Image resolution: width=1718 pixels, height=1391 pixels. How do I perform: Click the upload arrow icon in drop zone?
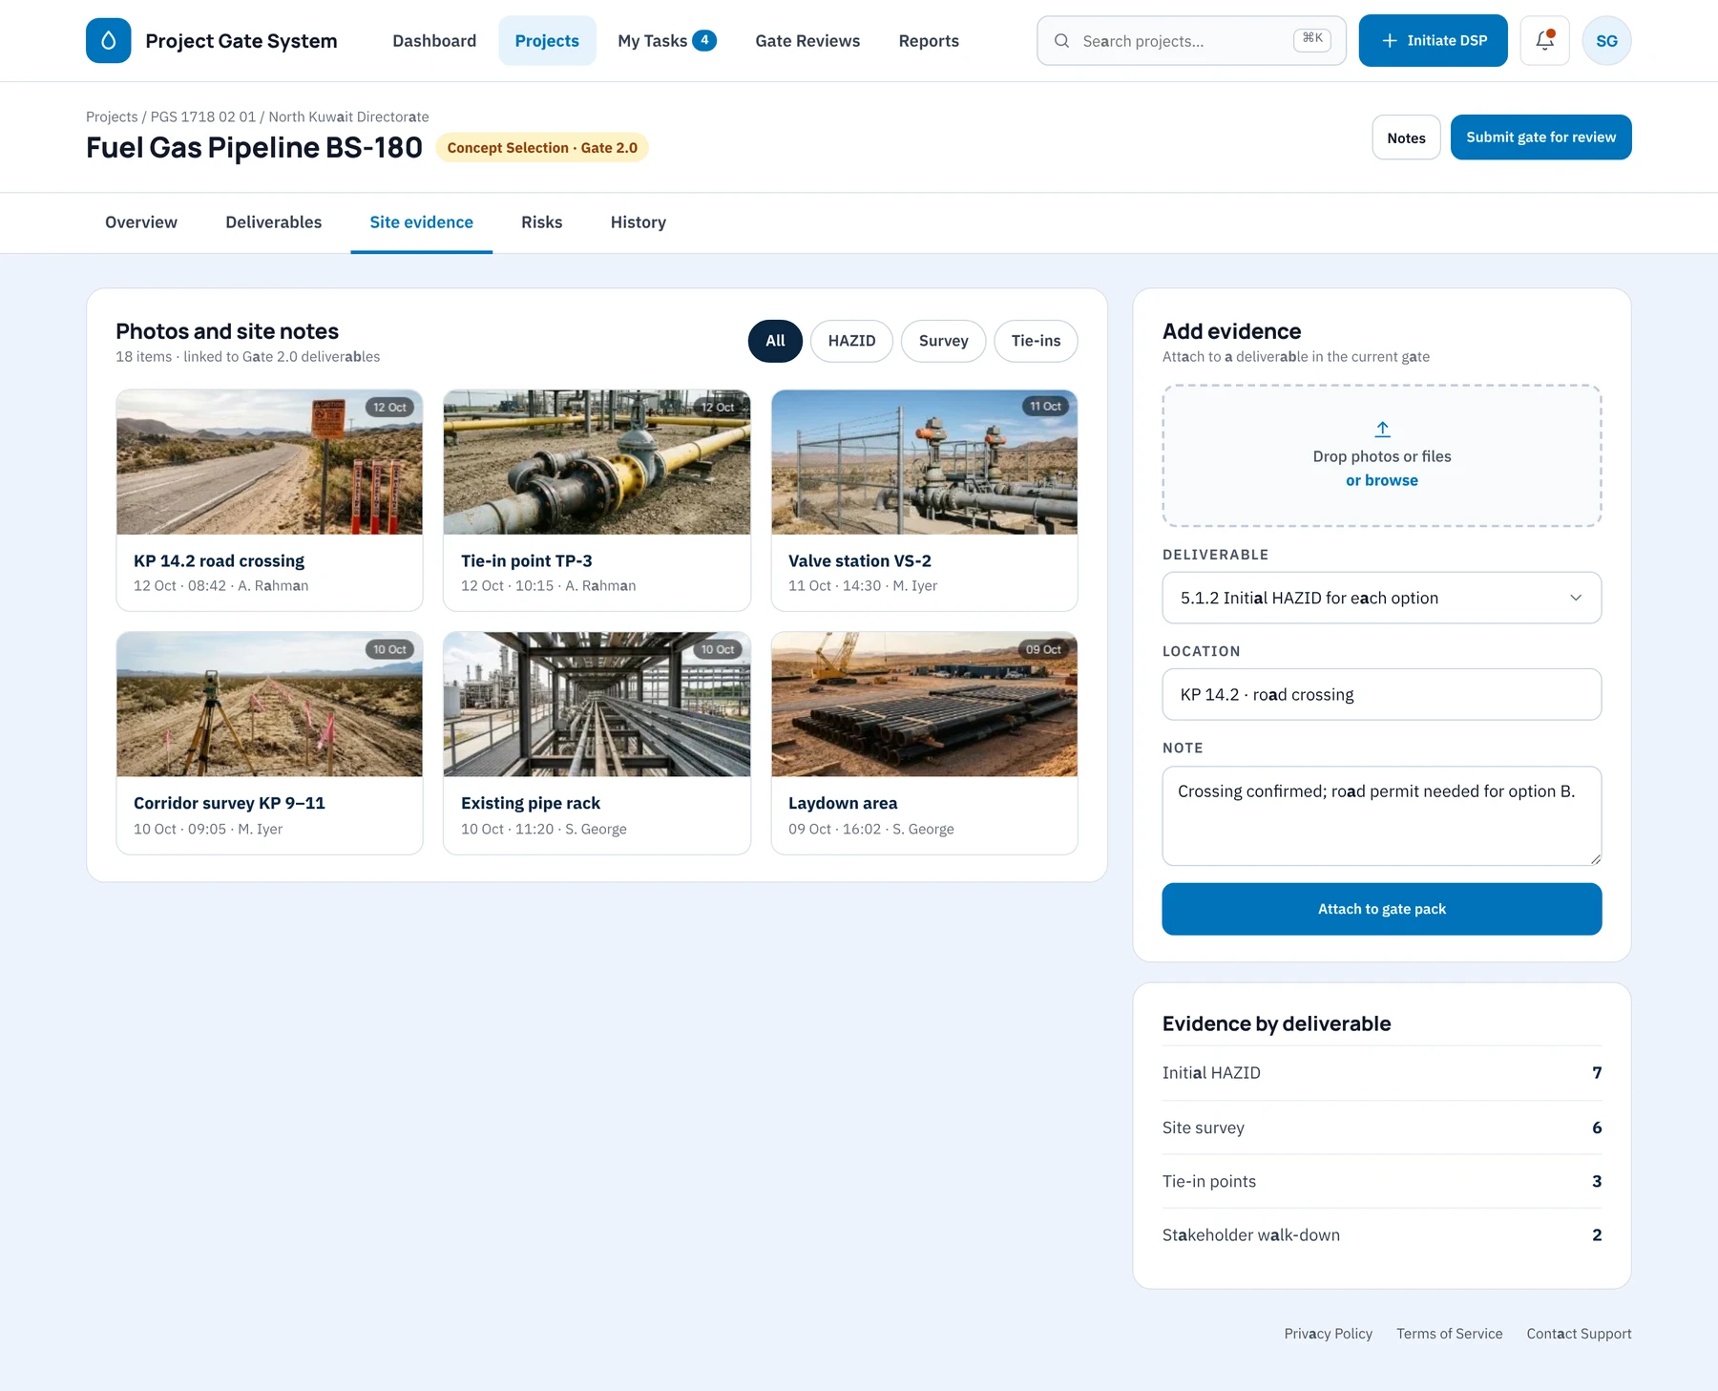tap(1382, 429)
